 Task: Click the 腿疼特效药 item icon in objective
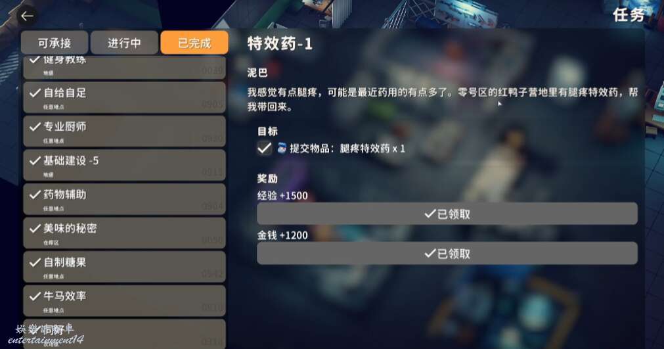[x=282, y=149]
